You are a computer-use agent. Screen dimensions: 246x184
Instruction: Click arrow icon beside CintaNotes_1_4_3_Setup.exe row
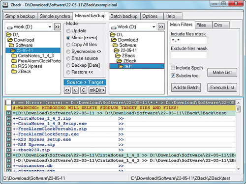8,124
